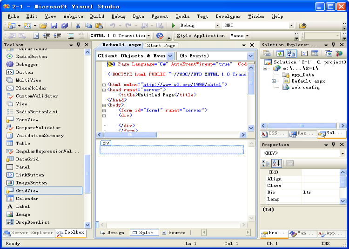Click the Solution Explorer Refresh icon
Image resolution: width=349 pixels, height=249 pixels.
[280, 53]
